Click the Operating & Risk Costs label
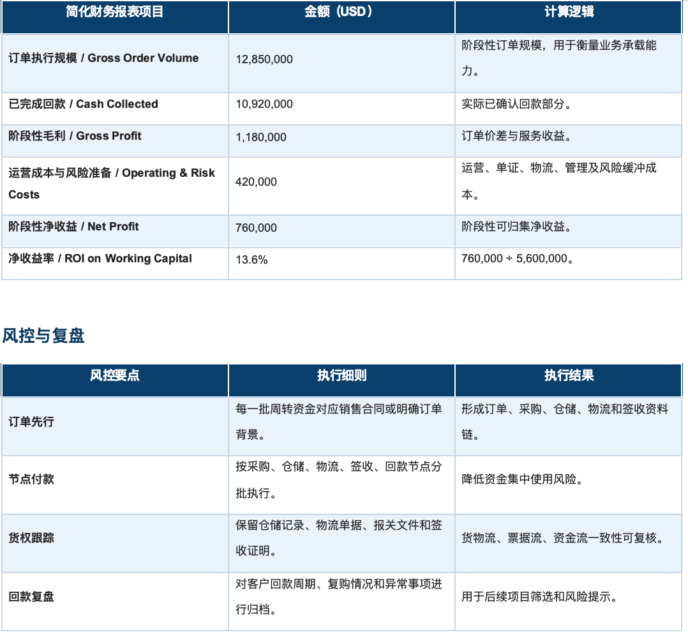Image resolution: width=688 pixels, height=637 pixels. pos(112,184)
